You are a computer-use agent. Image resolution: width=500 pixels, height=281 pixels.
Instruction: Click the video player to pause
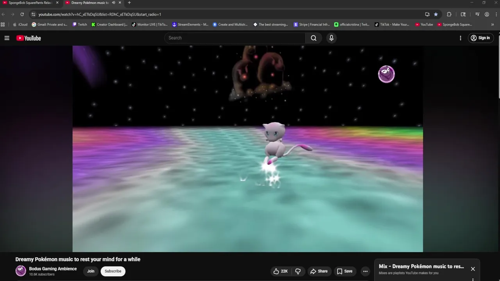point(248,149)
